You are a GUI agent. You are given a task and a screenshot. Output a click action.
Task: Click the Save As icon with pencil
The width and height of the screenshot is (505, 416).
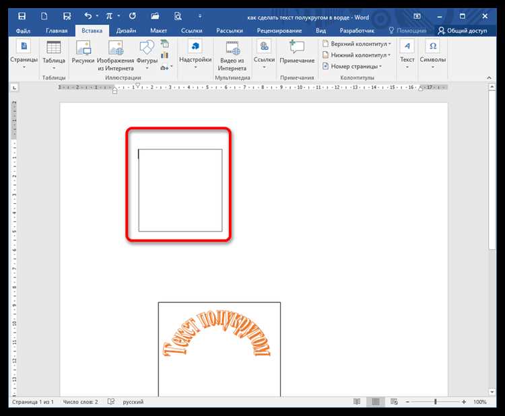coord(67,16)
